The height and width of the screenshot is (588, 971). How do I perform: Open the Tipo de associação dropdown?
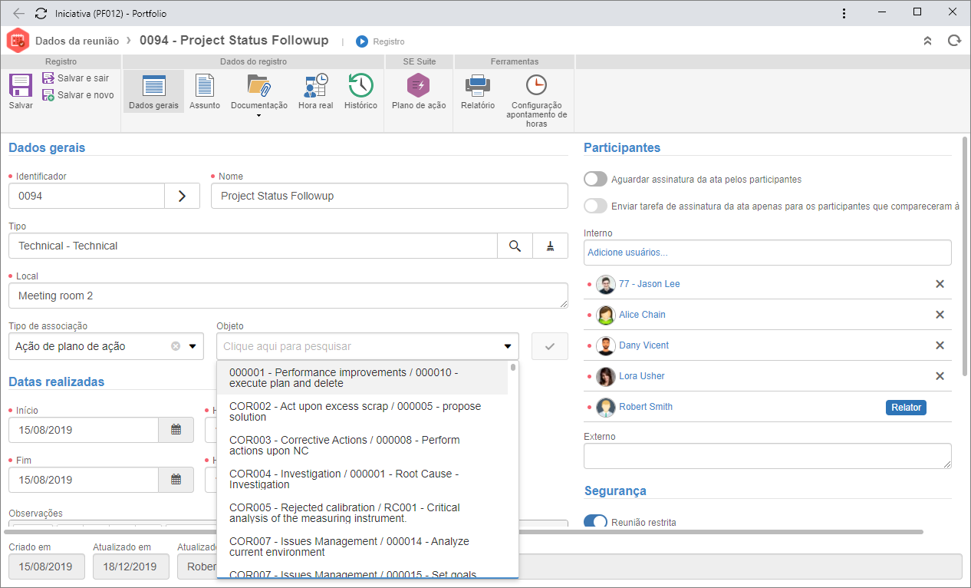(x=193, y=346)
